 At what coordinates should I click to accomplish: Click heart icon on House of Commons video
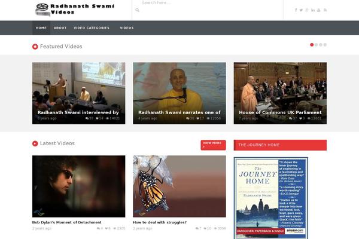pos(300,118)
